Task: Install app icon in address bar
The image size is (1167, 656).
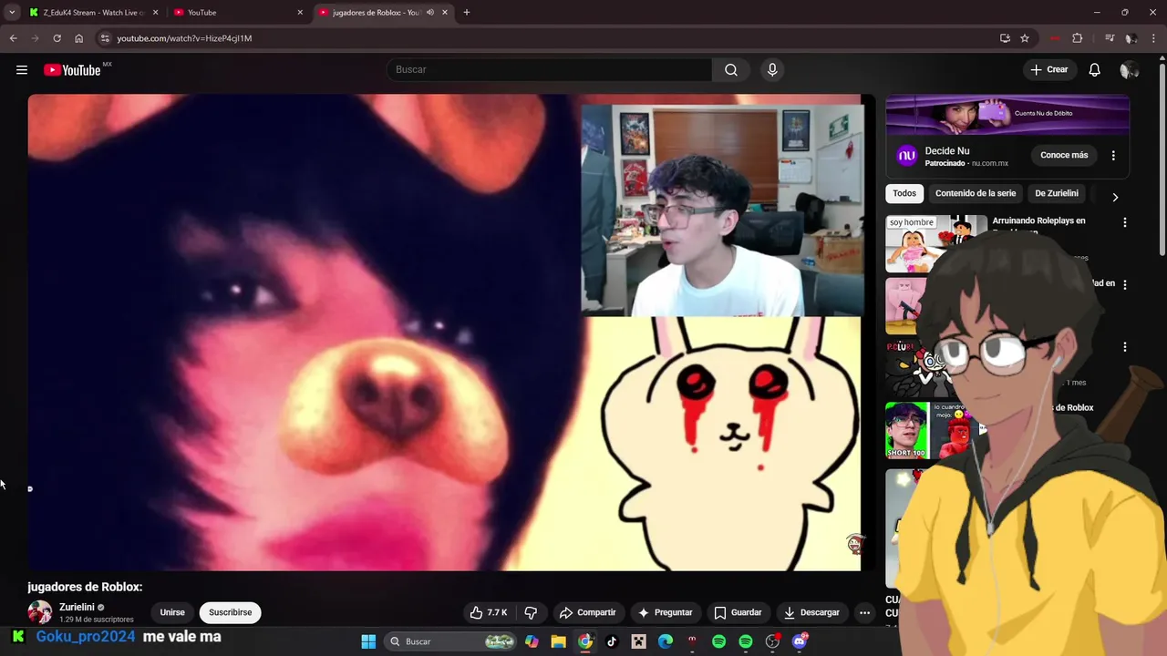Action: click(1005, 38)
